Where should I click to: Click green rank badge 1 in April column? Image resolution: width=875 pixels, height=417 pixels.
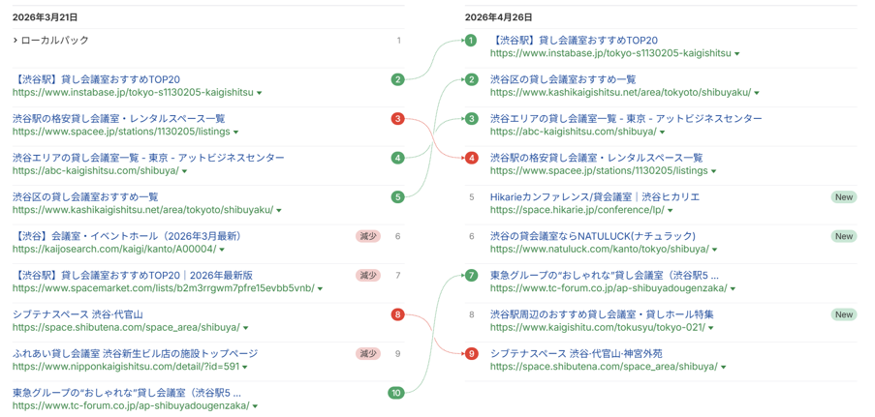click(x=471, y=41)
